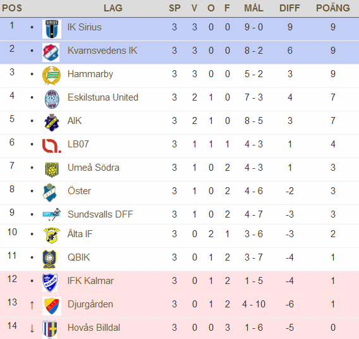Screen dimensions: 359x339
Task: Select the Eskilstuna United badge
Action: [x=52, y=99]
